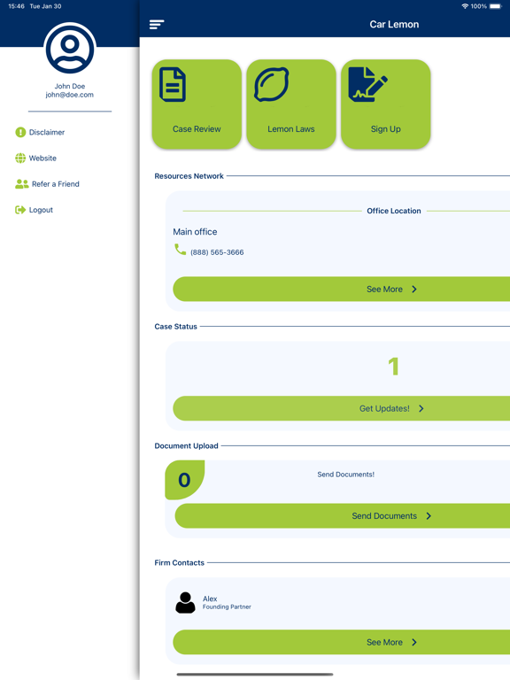Screen dimensions: 510x680
Task: Tap the Alex contact name
Action: tap(210, 599)
